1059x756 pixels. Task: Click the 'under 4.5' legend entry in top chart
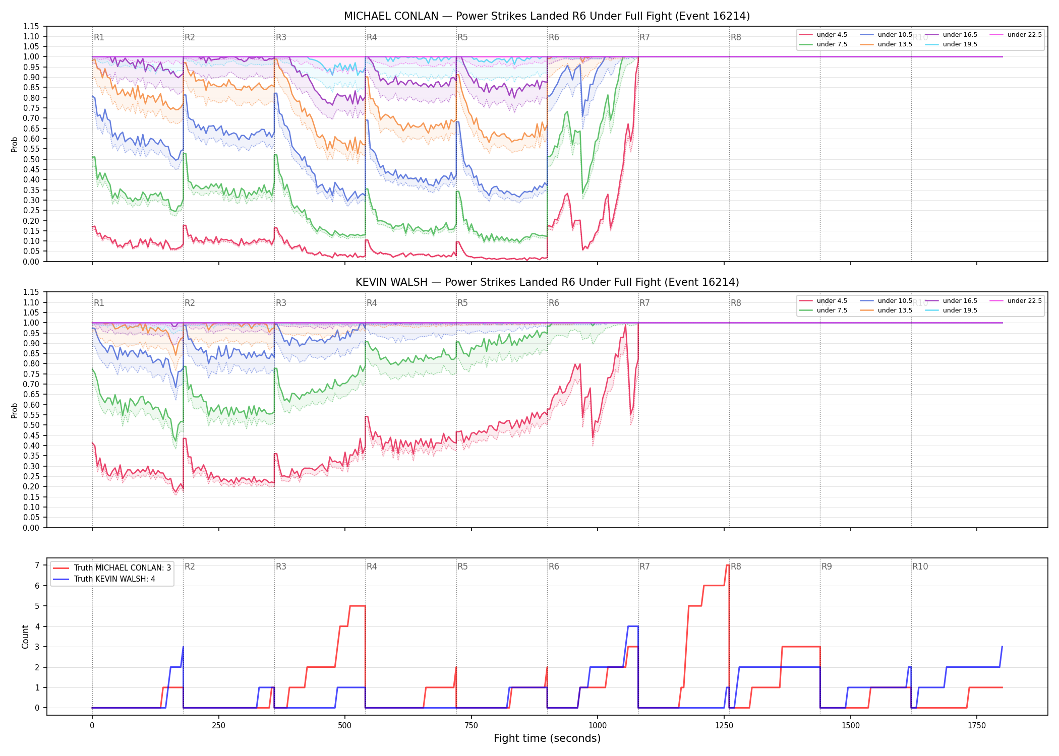823,35
